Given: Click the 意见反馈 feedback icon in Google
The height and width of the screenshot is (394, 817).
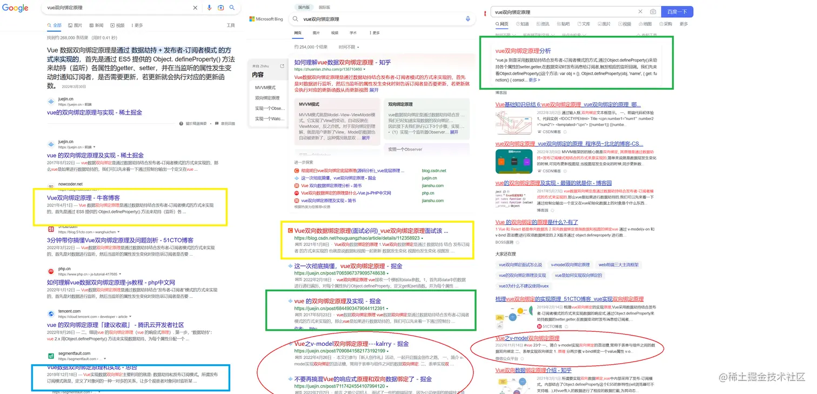Looking at the screenshot, I should click(x=217, y=124).
